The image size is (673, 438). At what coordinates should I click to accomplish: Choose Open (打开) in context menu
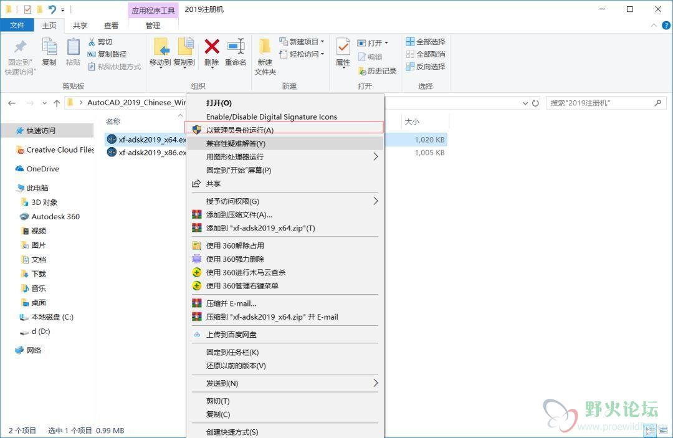[x=285, y=103]
